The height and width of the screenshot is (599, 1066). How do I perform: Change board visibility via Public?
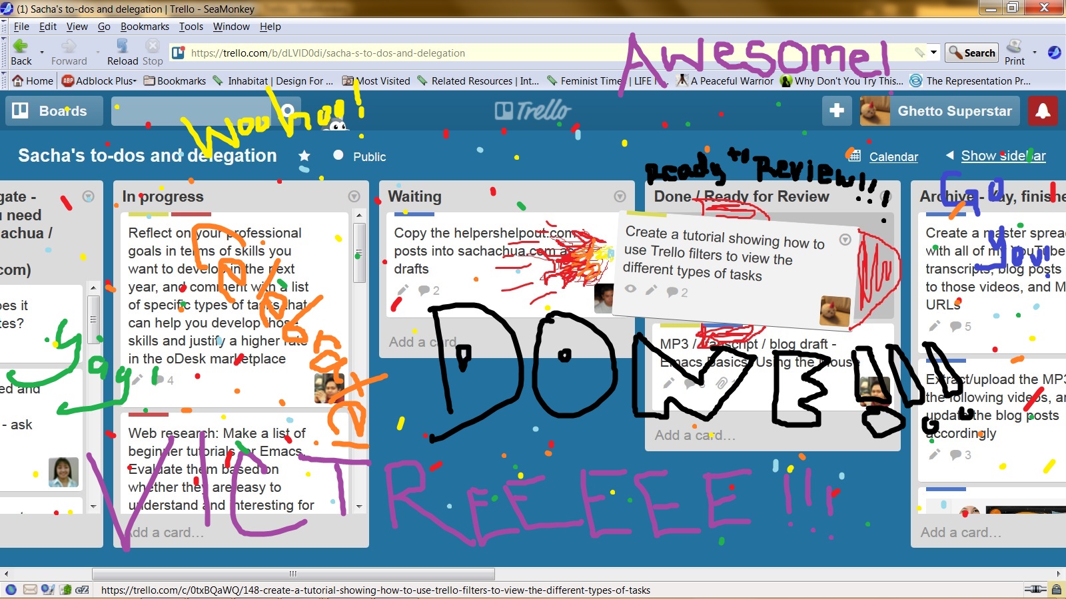(360, 156)
